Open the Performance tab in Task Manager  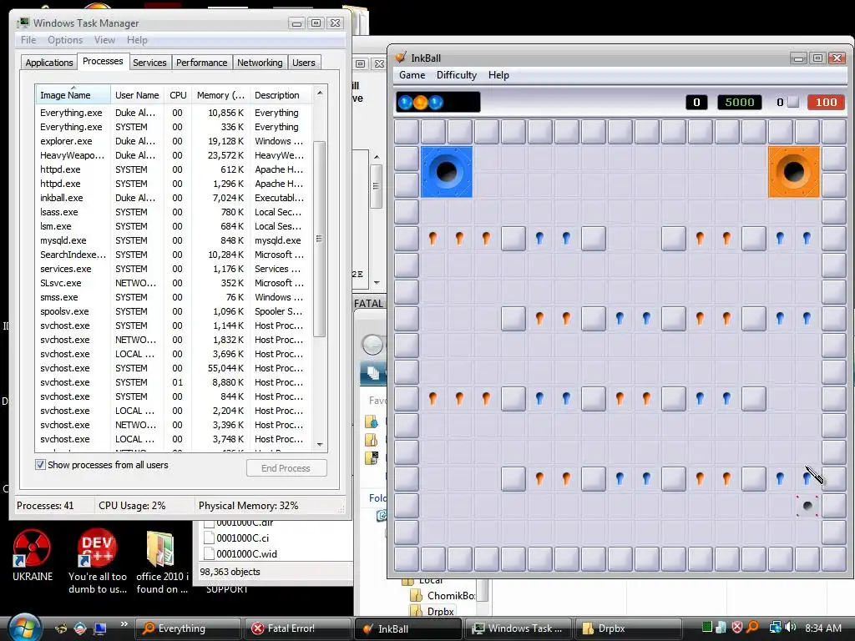coord(201,63)
